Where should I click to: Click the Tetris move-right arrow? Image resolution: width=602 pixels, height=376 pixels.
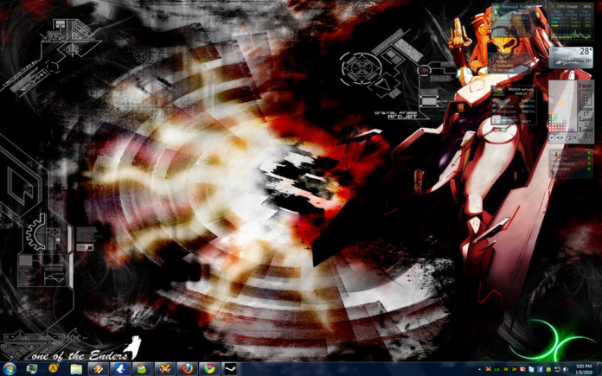pos(562,137)
